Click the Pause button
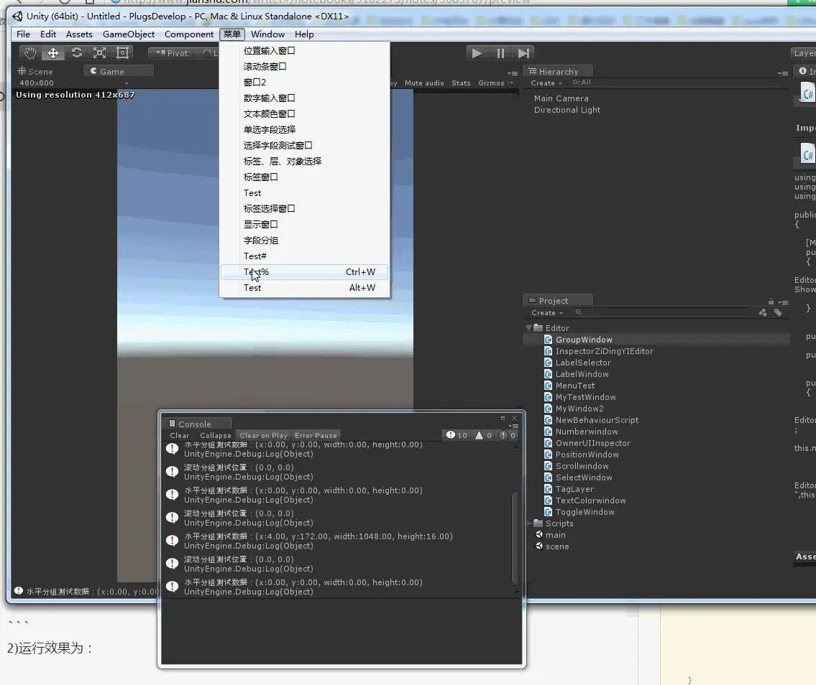 500,53
